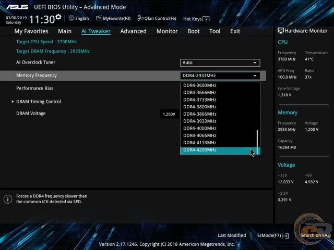
Task: Click the EzMode(F7) switch arrow icon
Action: pos(287,235)
